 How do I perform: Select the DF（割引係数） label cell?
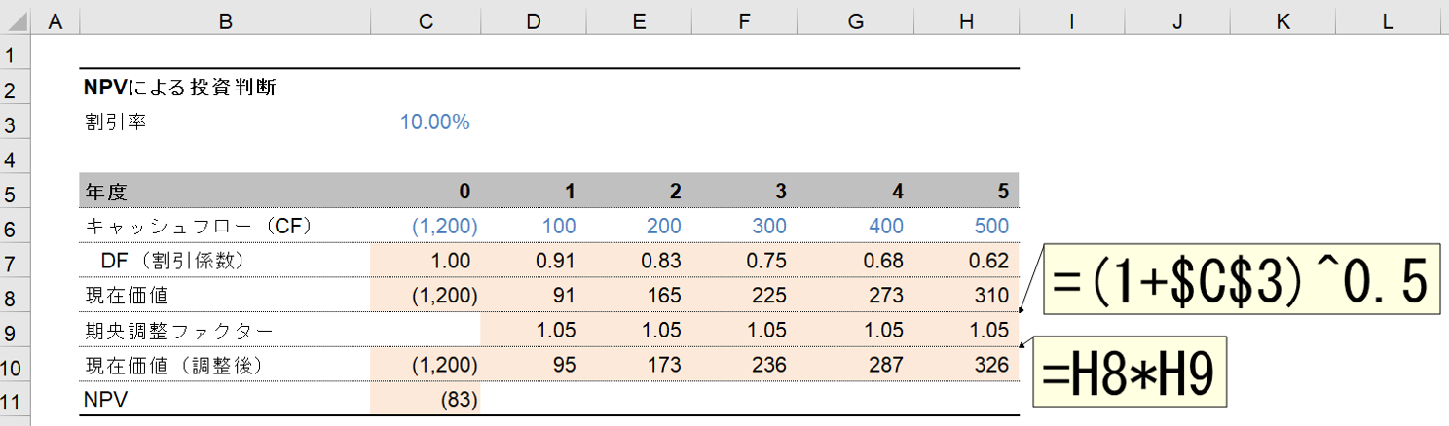[x=178, y=261]
